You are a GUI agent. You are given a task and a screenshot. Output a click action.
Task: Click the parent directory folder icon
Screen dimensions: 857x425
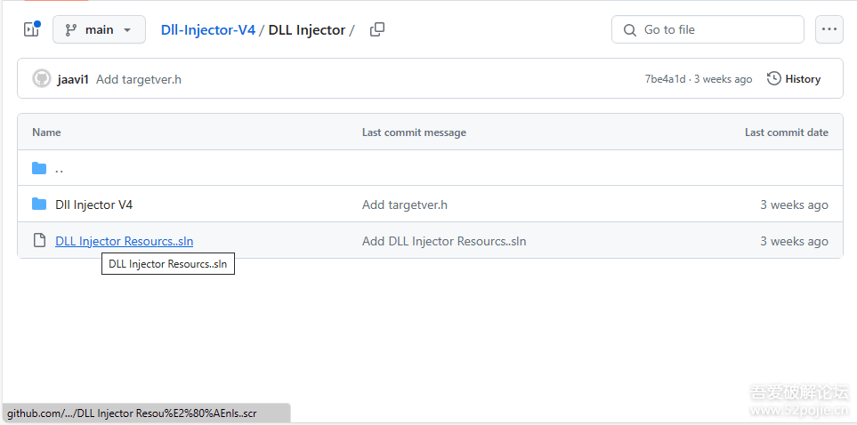[x=39, y=168]
